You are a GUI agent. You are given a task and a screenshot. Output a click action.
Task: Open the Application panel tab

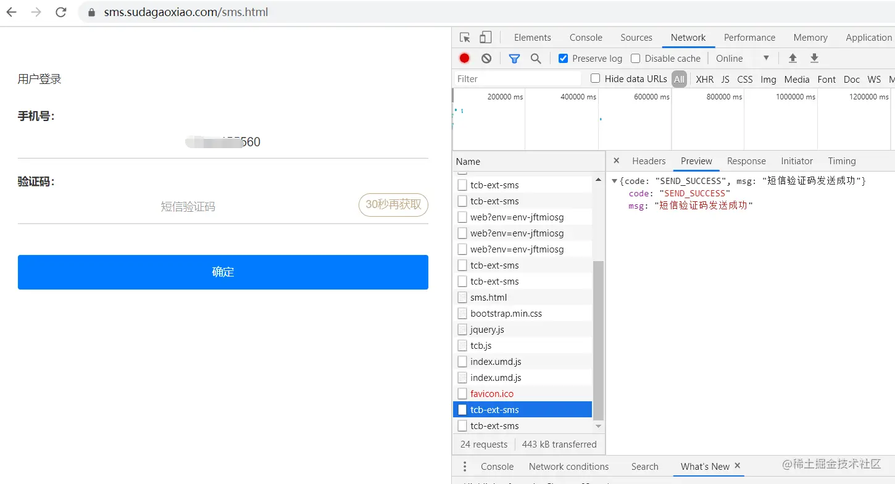[868, 37]
